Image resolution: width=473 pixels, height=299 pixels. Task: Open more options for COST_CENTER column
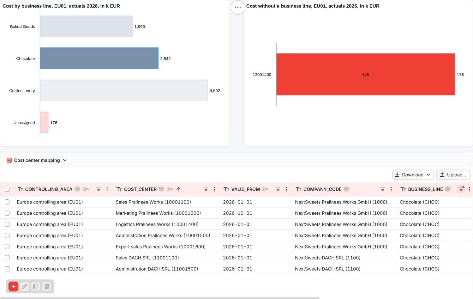pos(214,189)
